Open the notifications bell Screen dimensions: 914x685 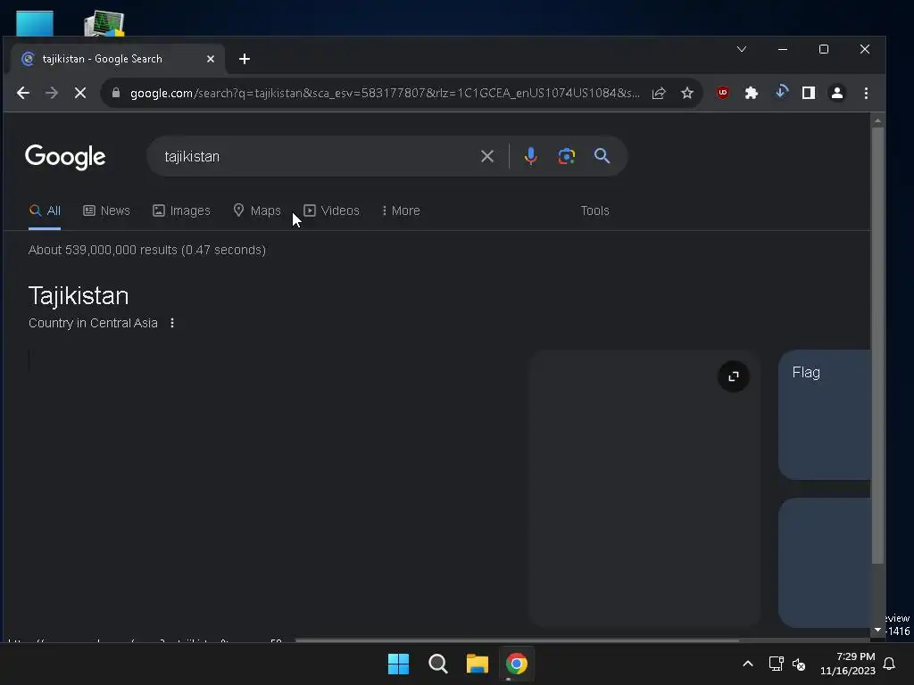pyautogui.click(x=890, y=664)
